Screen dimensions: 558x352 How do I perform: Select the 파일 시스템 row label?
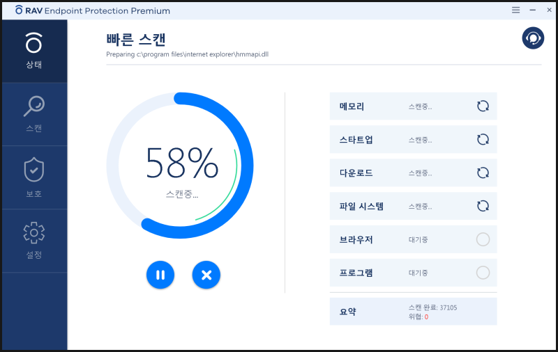[x=361, y=207]
